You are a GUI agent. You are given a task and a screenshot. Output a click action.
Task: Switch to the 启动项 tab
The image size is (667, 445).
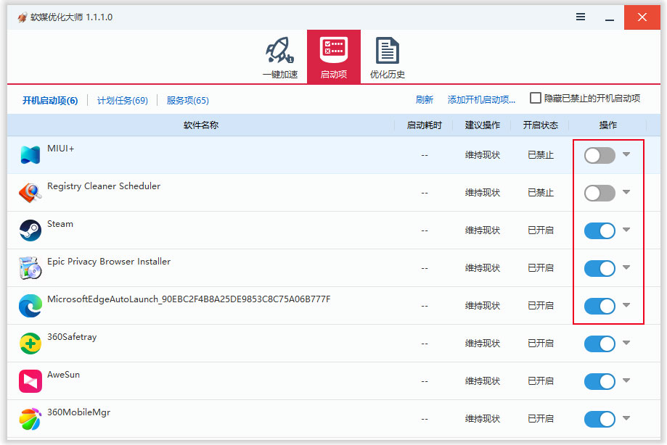pos(334,57)
